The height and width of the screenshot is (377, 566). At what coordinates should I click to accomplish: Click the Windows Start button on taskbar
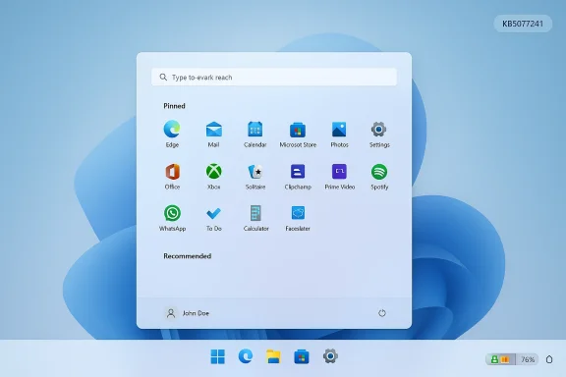tap(218, 356)
